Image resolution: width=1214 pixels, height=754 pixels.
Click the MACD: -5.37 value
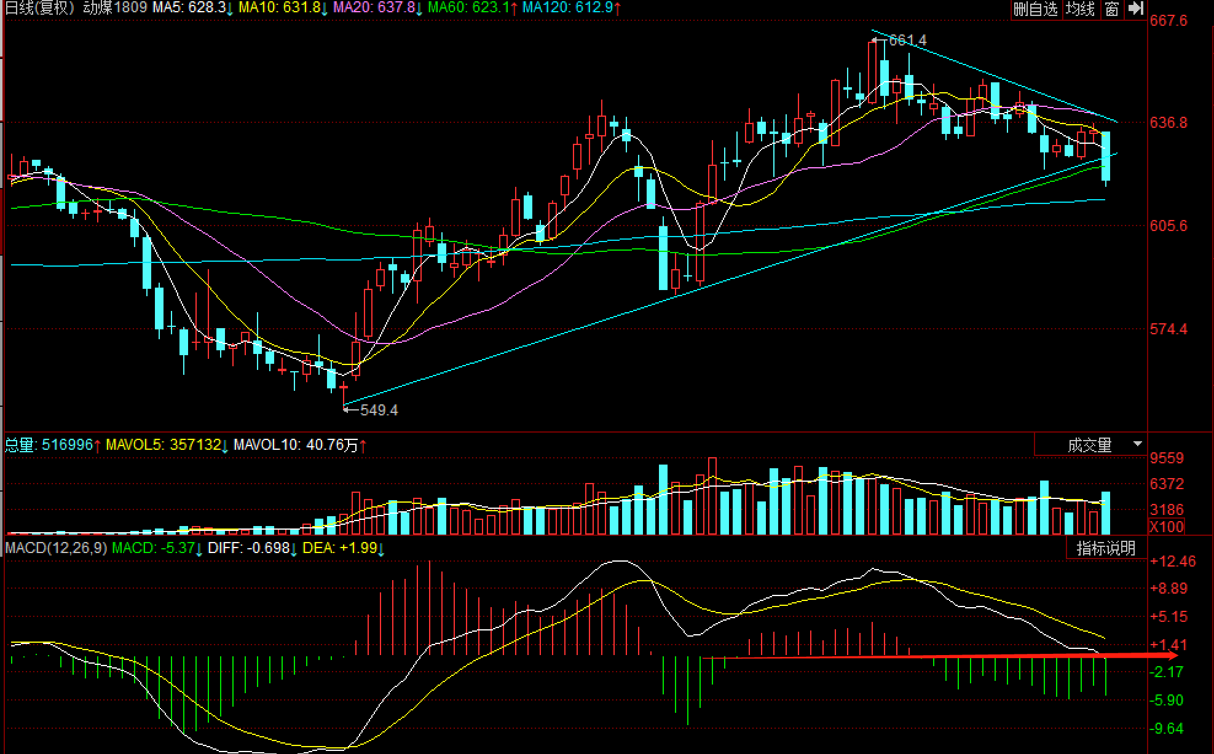[157, 548]
